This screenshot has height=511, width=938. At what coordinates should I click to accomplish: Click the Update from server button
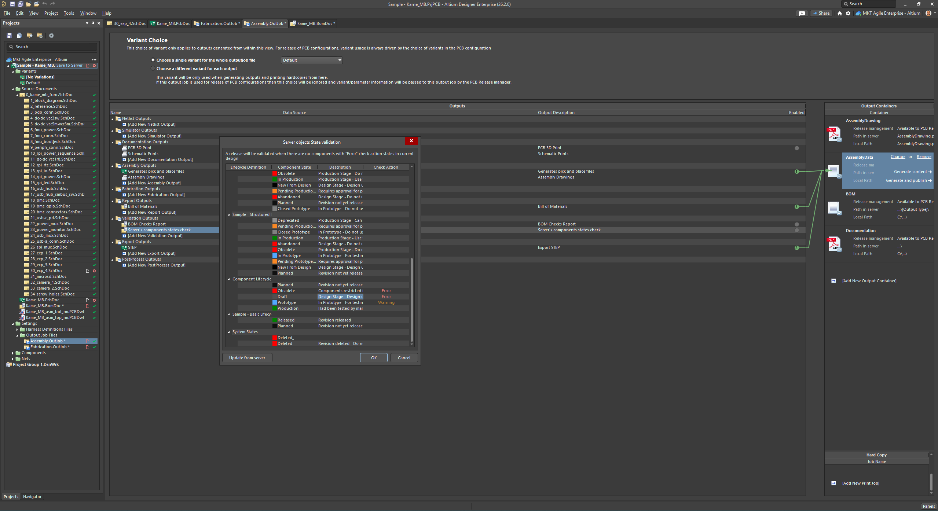247,357
